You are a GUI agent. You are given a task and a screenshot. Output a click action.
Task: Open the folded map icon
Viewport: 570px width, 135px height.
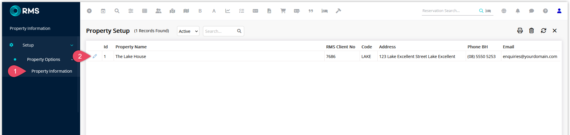[x=186, y=11]
